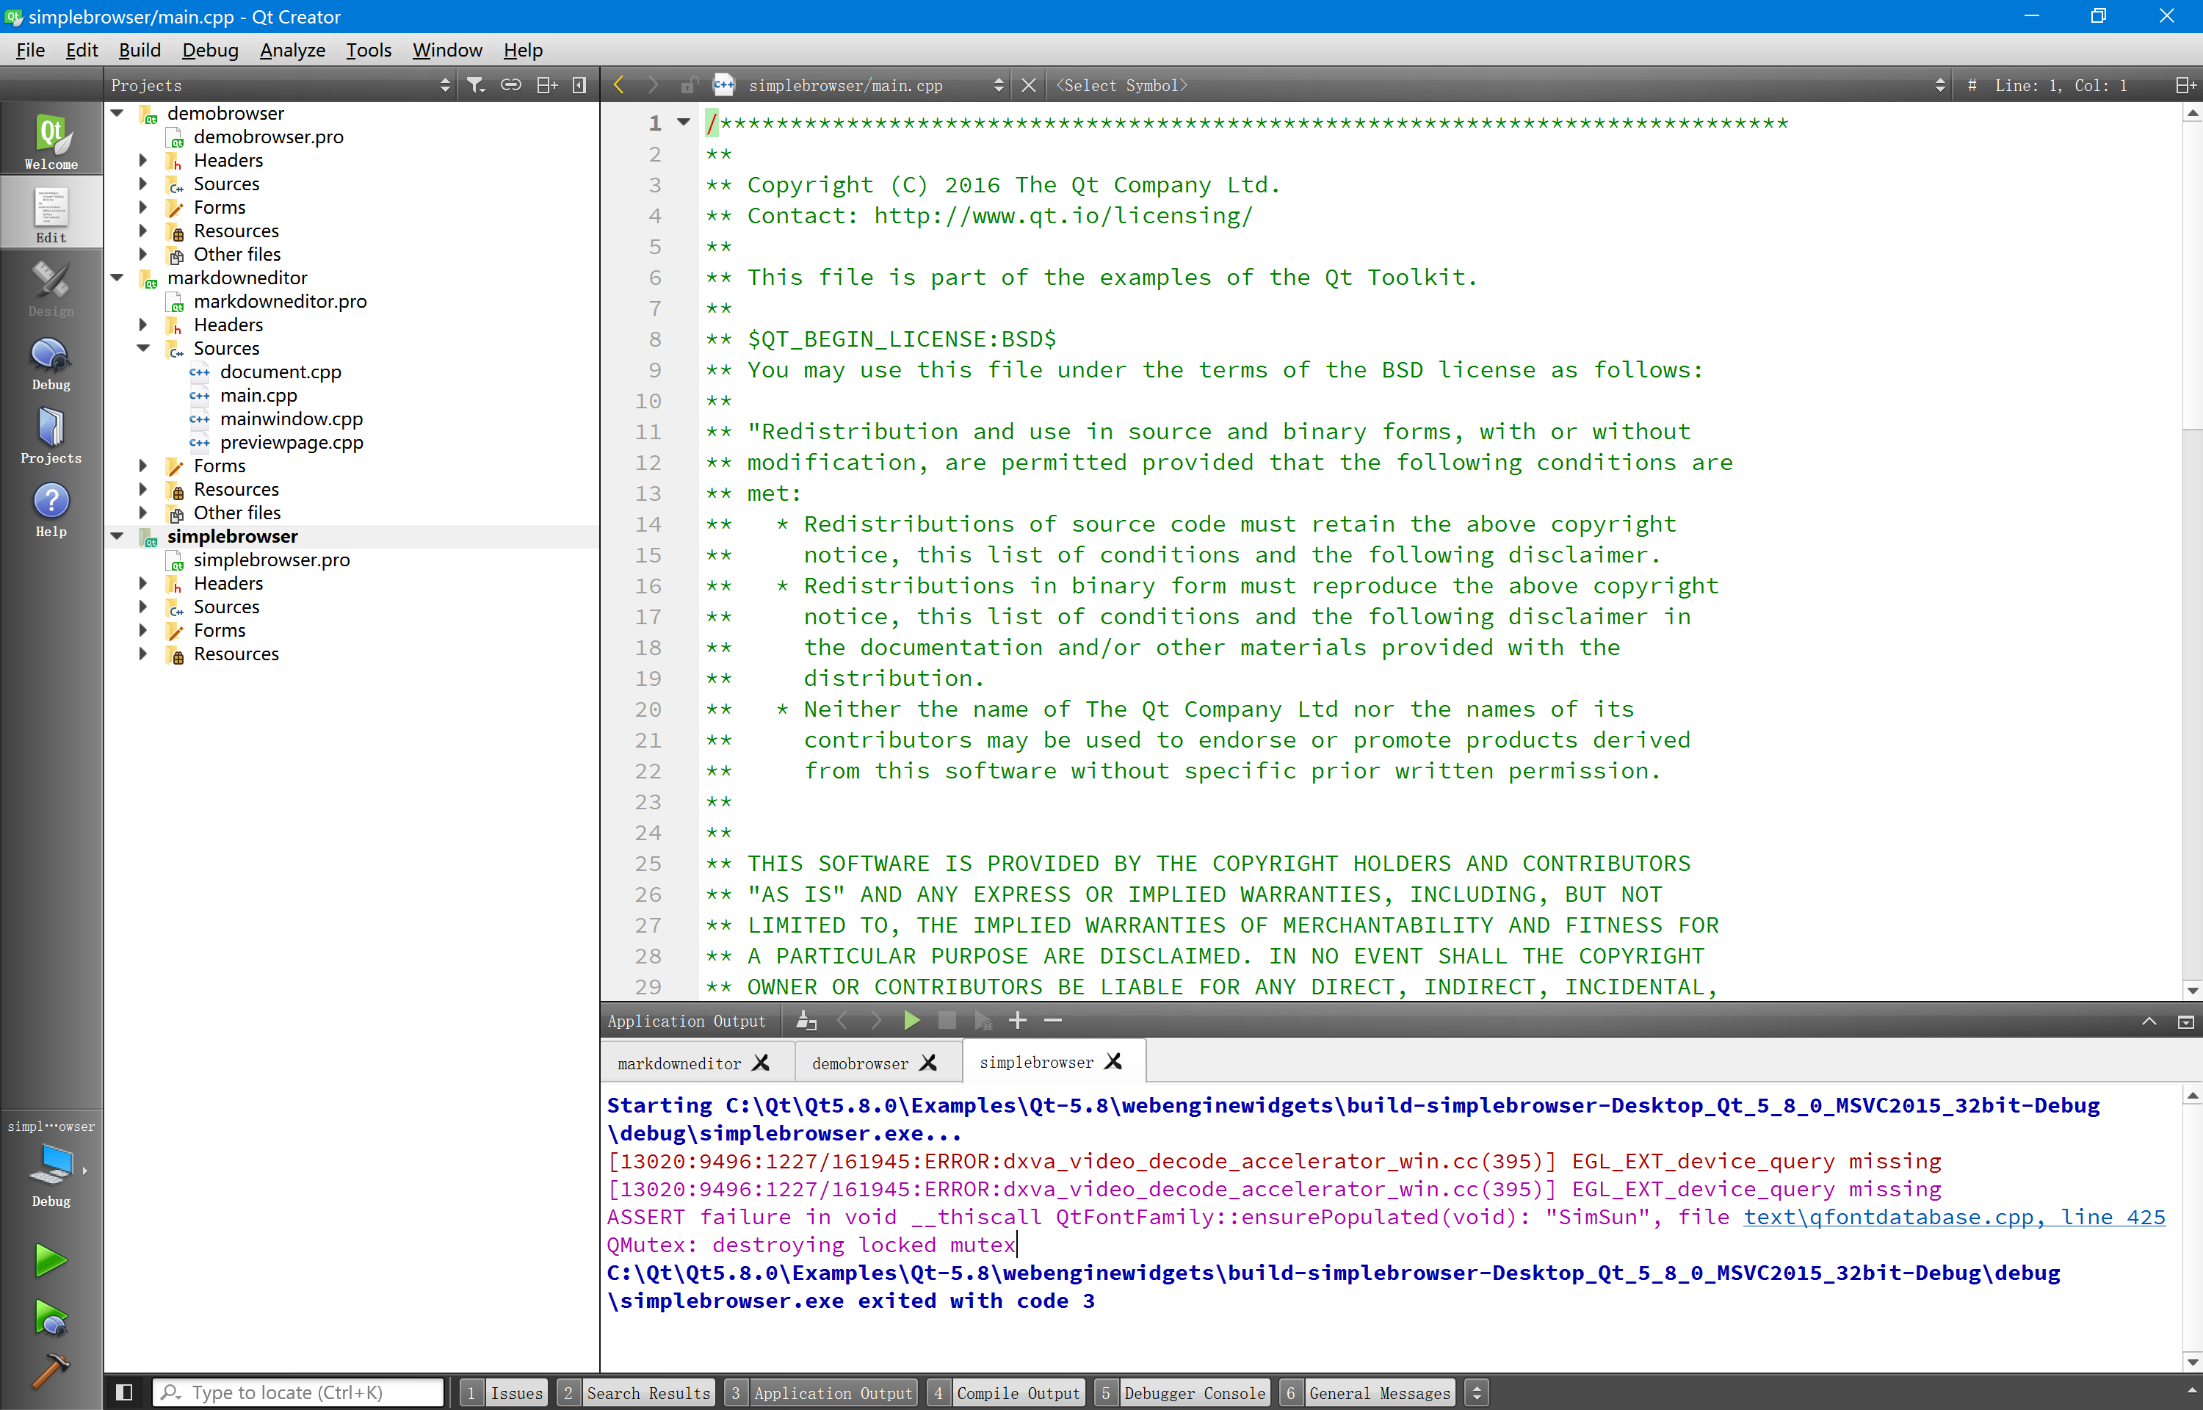2203x1410 pixels.
Task: Open the Analyze menu
Action: pos(292,49)
